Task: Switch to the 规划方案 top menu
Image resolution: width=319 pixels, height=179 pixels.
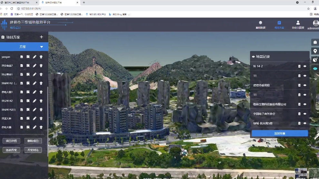Action: click(279, 25)
